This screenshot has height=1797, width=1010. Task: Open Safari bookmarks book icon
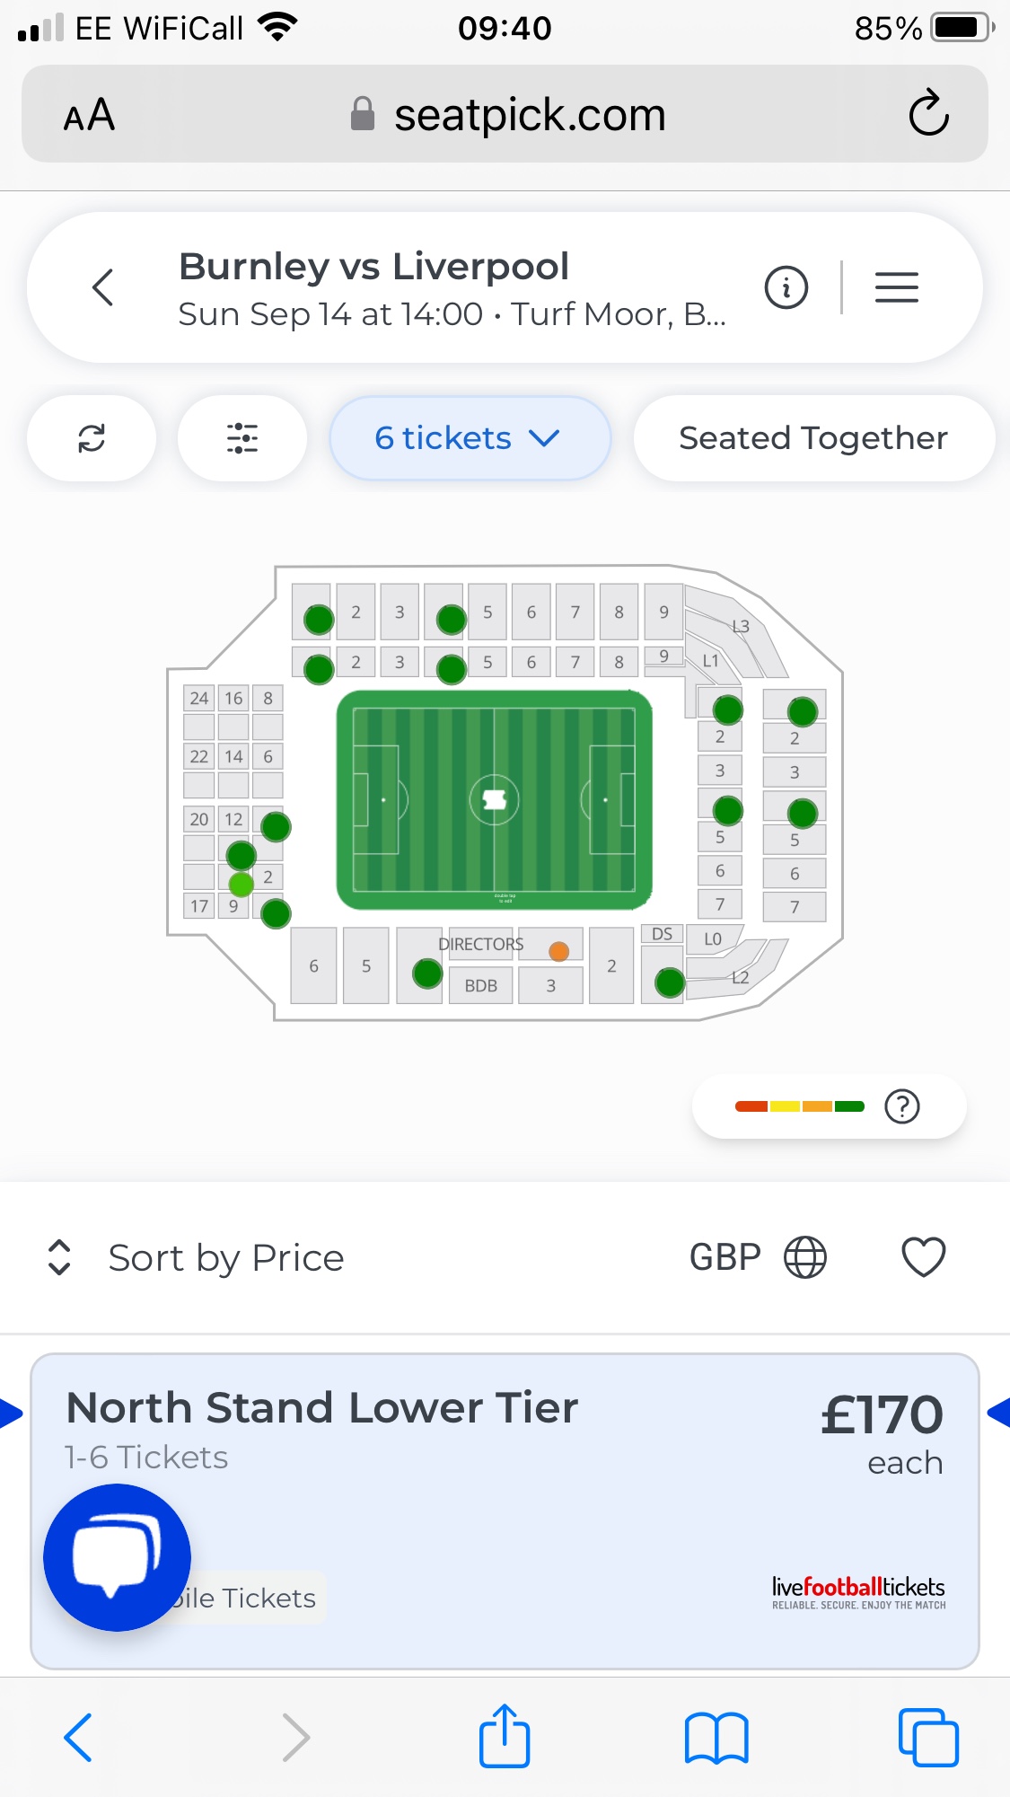tap(716, 1738)
